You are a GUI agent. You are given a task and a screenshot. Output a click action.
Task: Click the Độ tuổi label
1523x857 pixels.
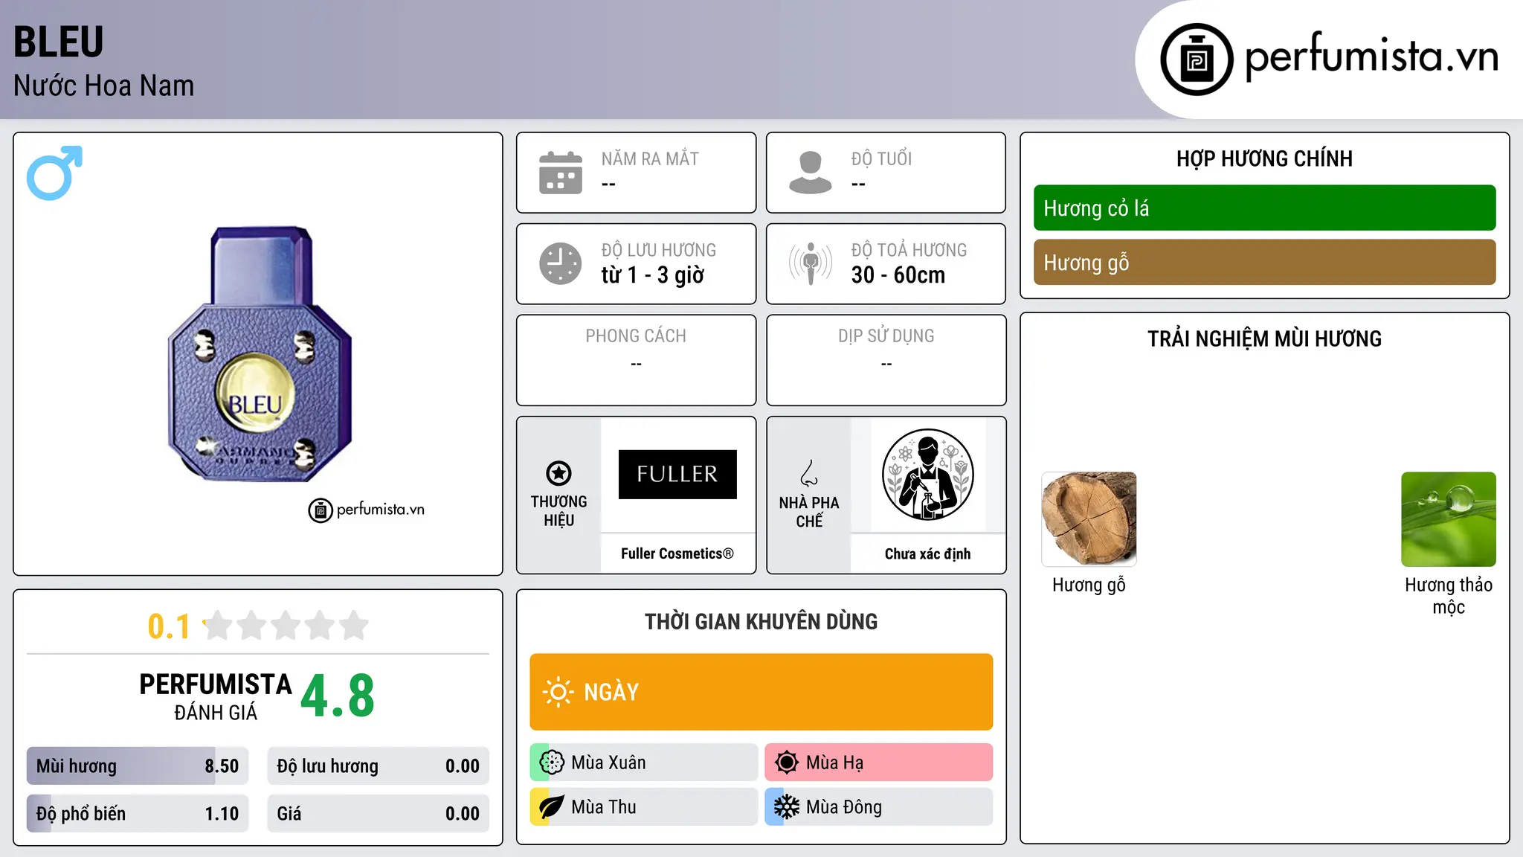tap(881, 158)
